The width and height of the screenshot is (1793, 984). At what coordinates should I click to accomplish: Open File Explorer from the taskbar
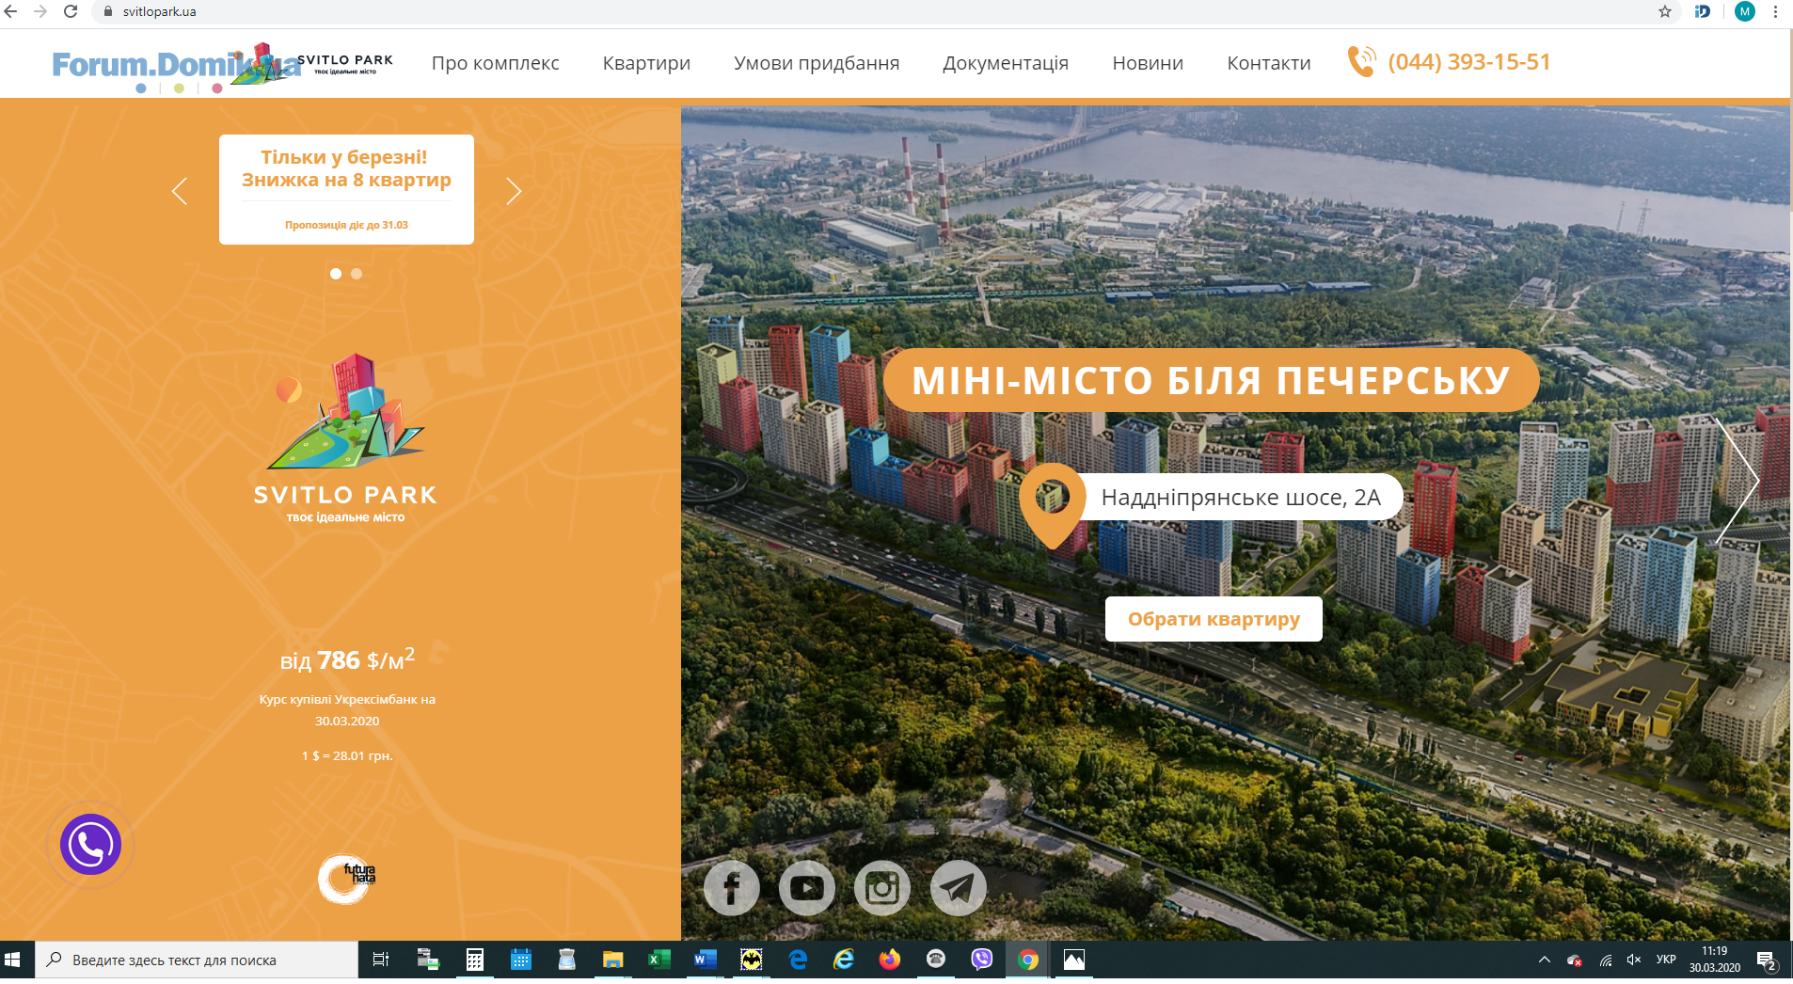[613, 960]
